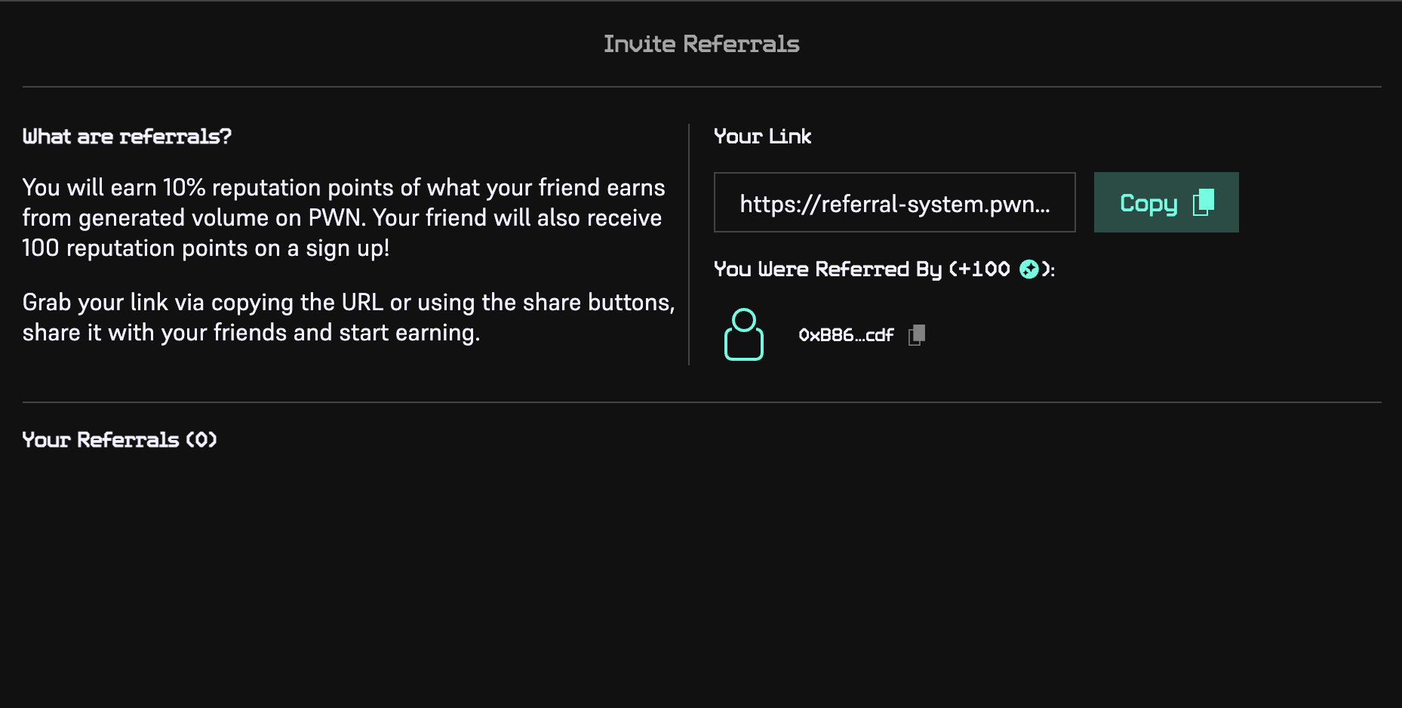The height and width of the screenshot is (708, 1402).
Task: Click the "Your Referrals (0)" heading
Action: click(119, 440)
